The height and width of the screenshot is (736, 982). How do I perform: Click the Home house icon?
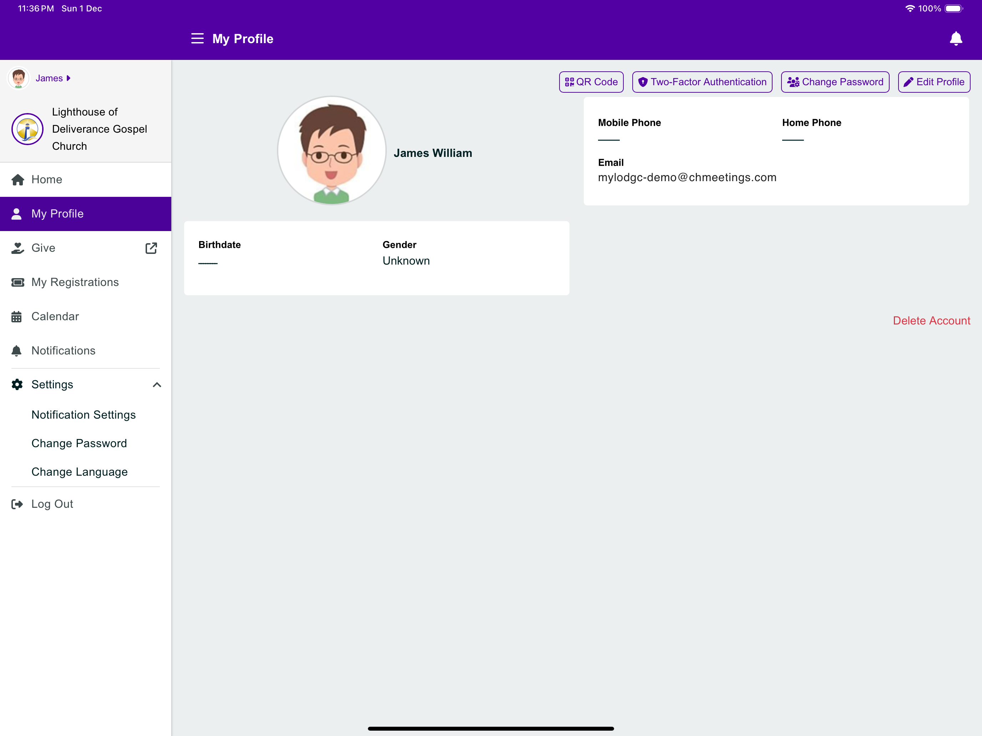coord(18,180)
